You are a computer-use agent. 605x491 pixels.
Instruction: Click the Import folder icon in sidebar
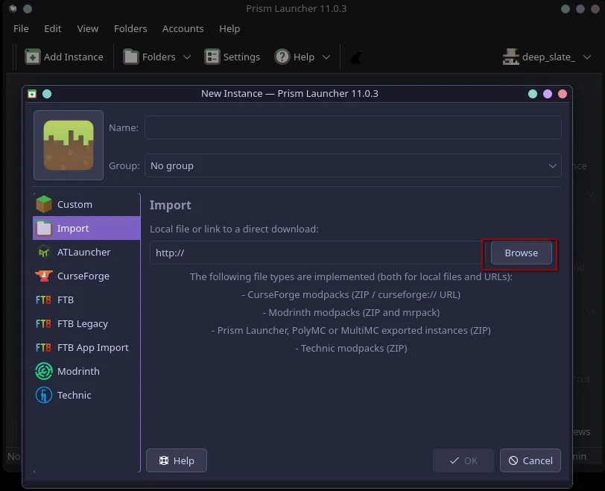point(44,228)
